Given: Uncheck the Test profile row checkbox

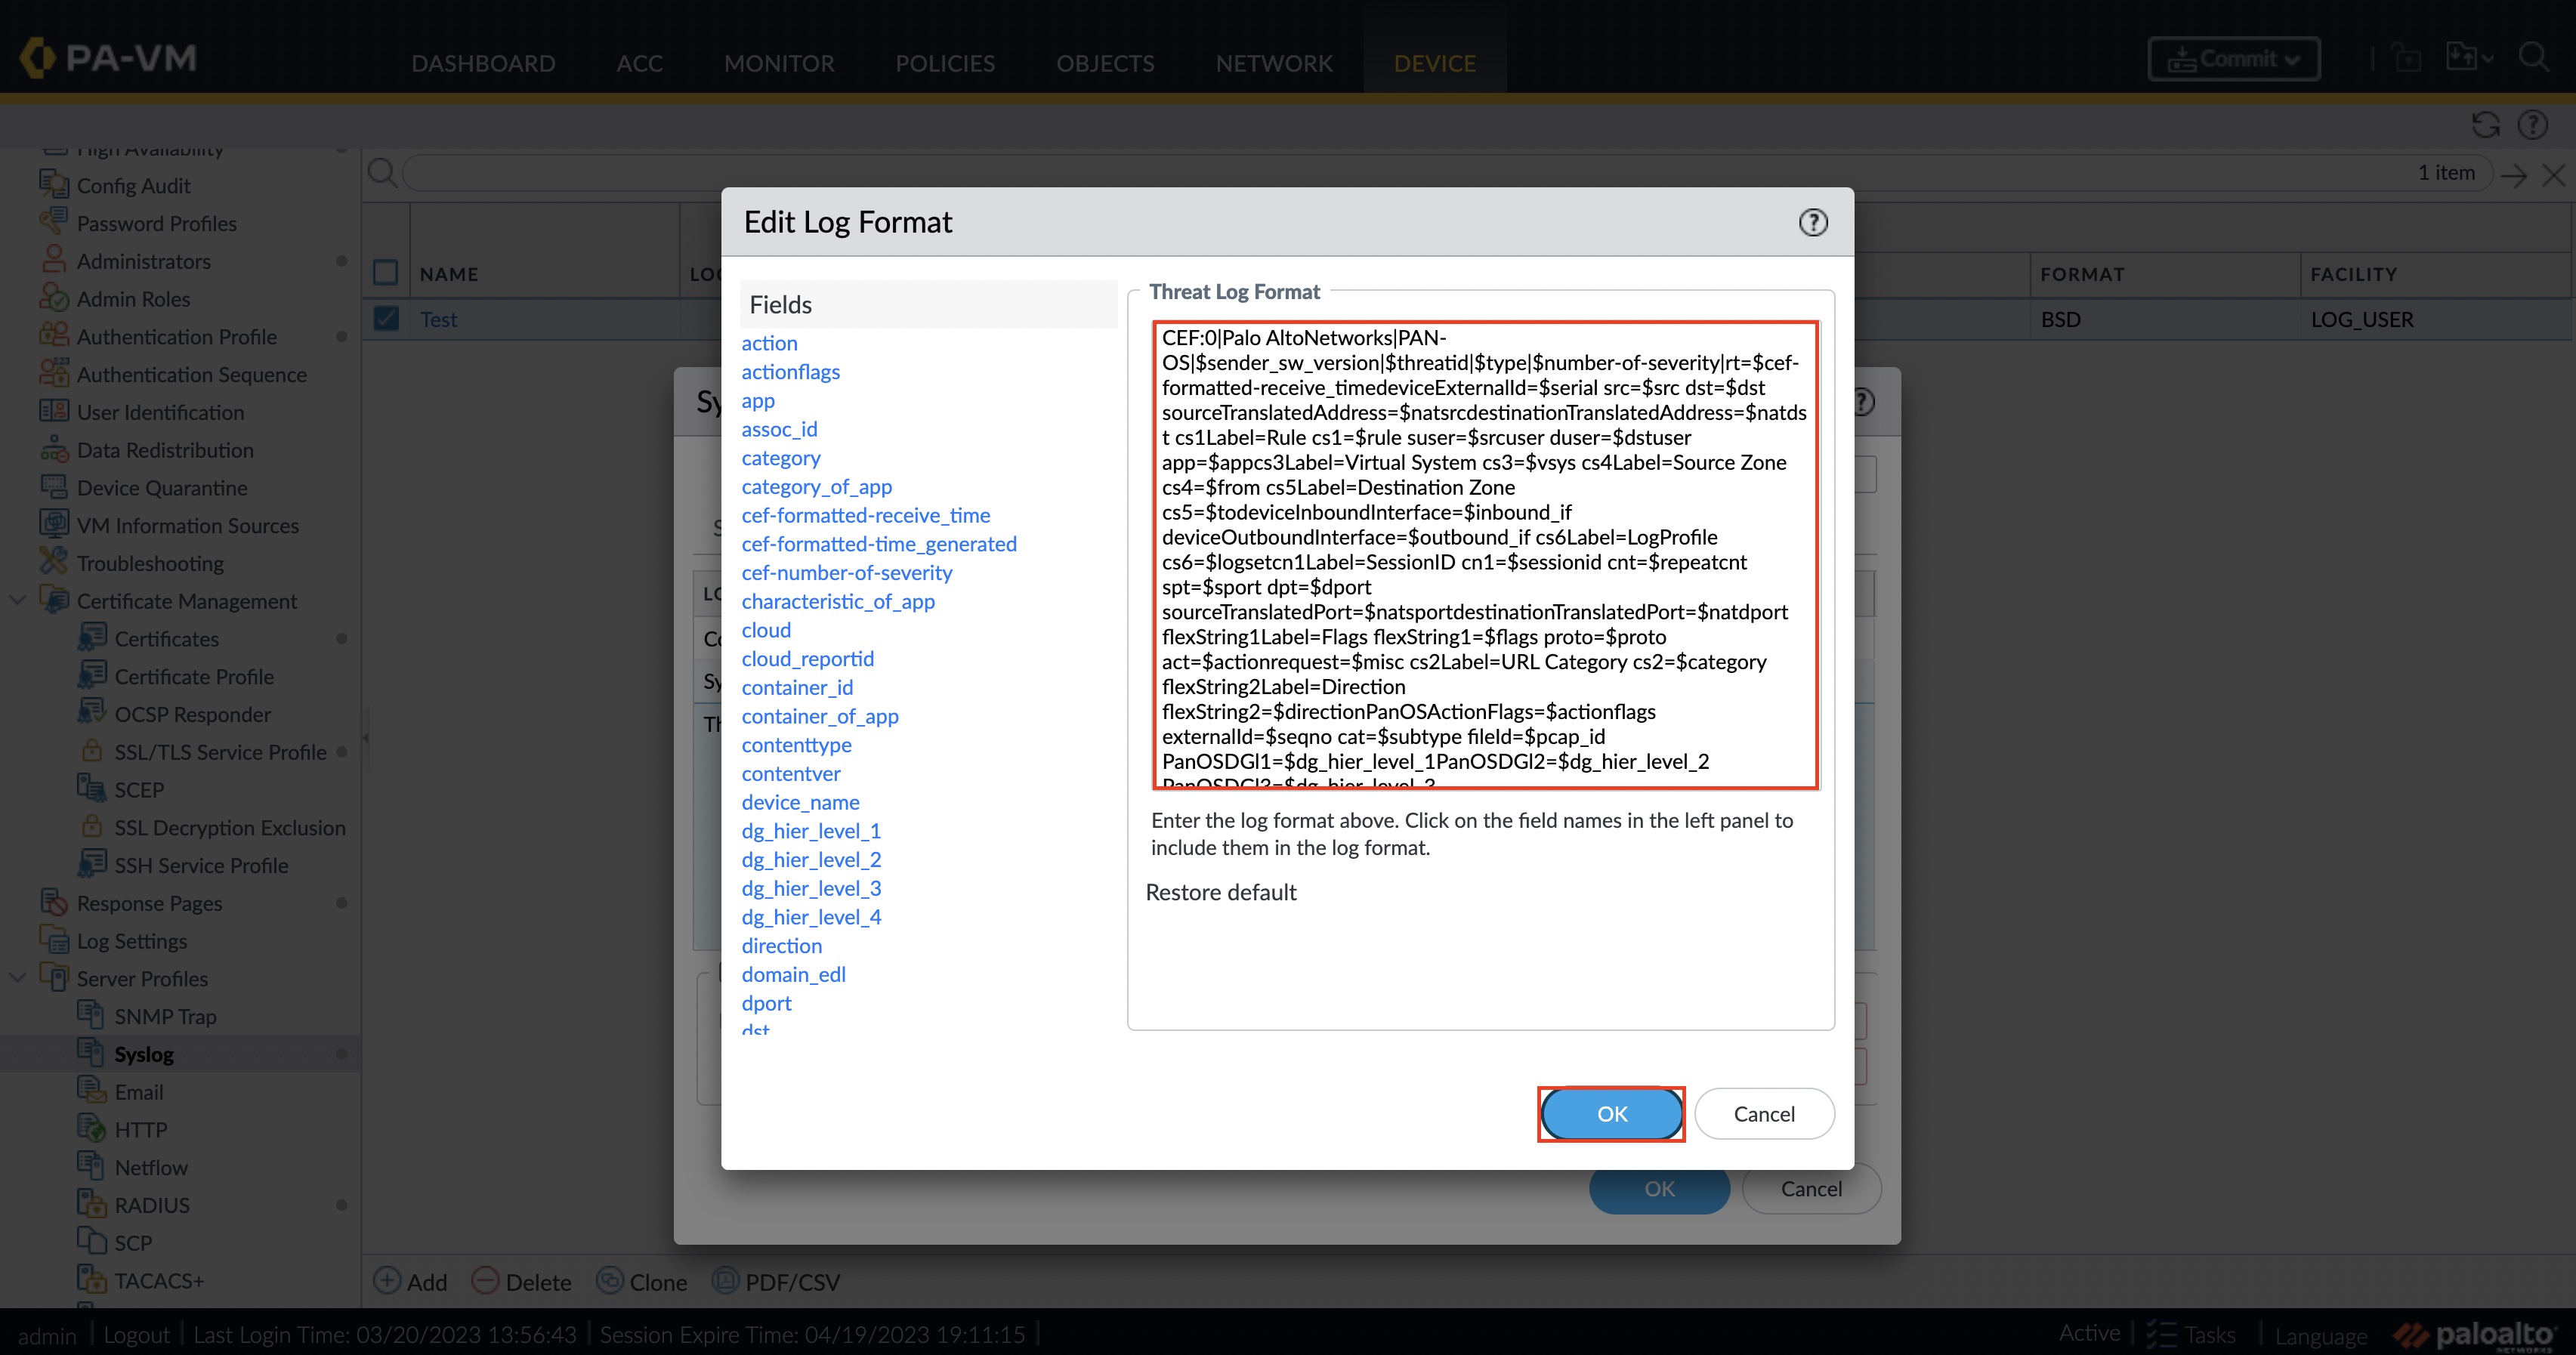Looking at the screenshot, I should pyautogui.click(x=386, y=319).
